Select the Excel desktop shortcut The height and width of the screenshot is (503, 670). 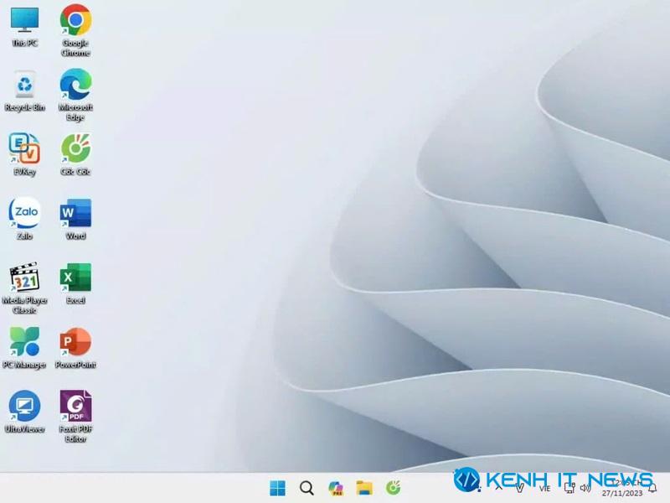pyautogui.click(x=75, y=283)
